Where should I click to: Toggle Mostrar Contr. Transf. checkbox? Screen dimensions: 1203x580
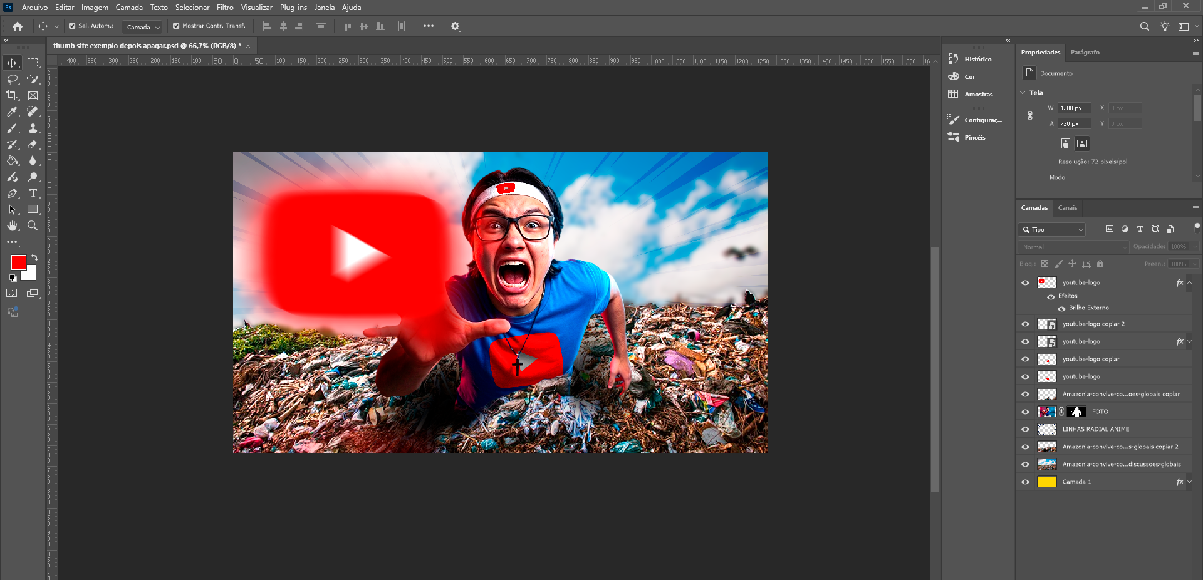pyautogui.click(x=176, y=26)
